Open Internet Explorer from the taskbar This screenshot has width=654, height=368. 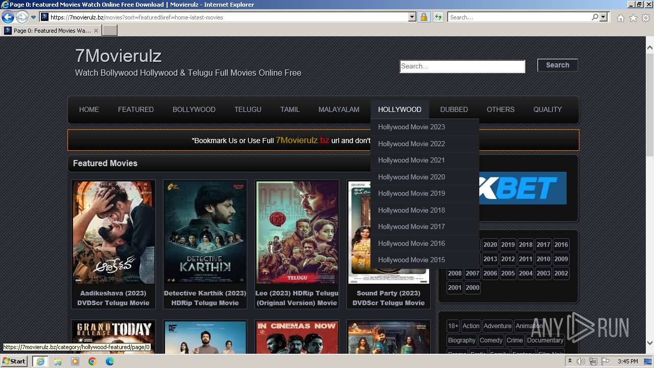click(40, 361)
